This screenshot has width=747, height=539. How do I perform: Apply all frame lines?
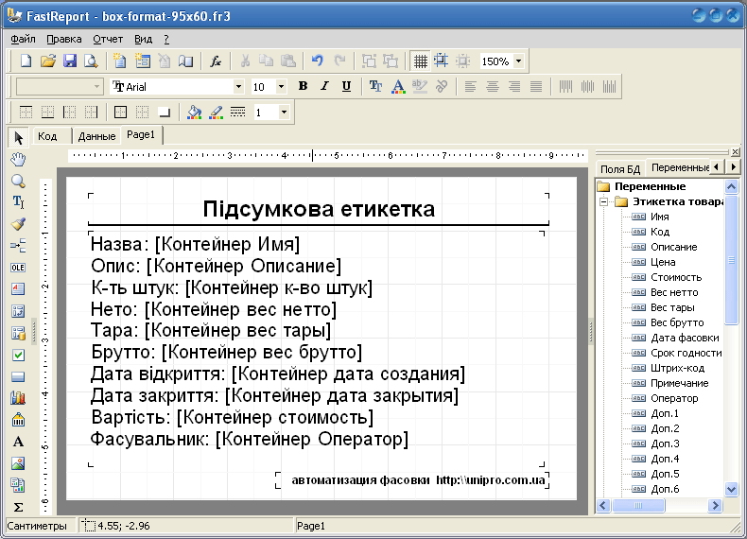(120, 112)
